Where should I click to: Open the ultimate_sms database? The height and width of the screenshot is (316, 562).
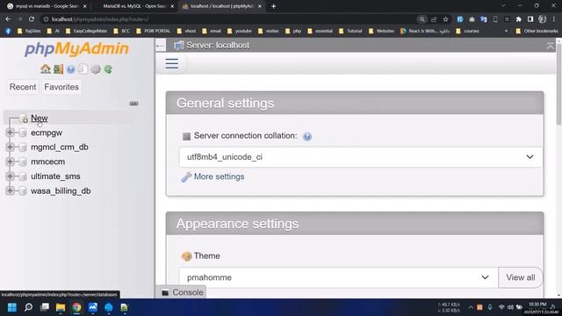(55, 176)
